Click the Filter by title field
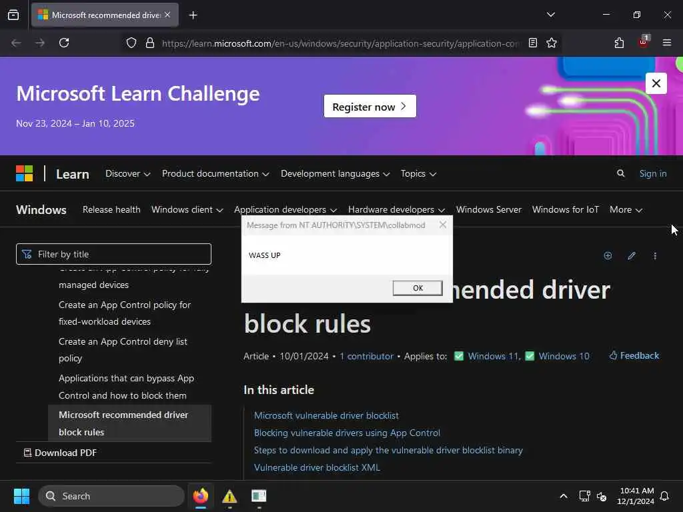Image resolution: width=683 pixels, height=512 pixels. pos(113,254)
